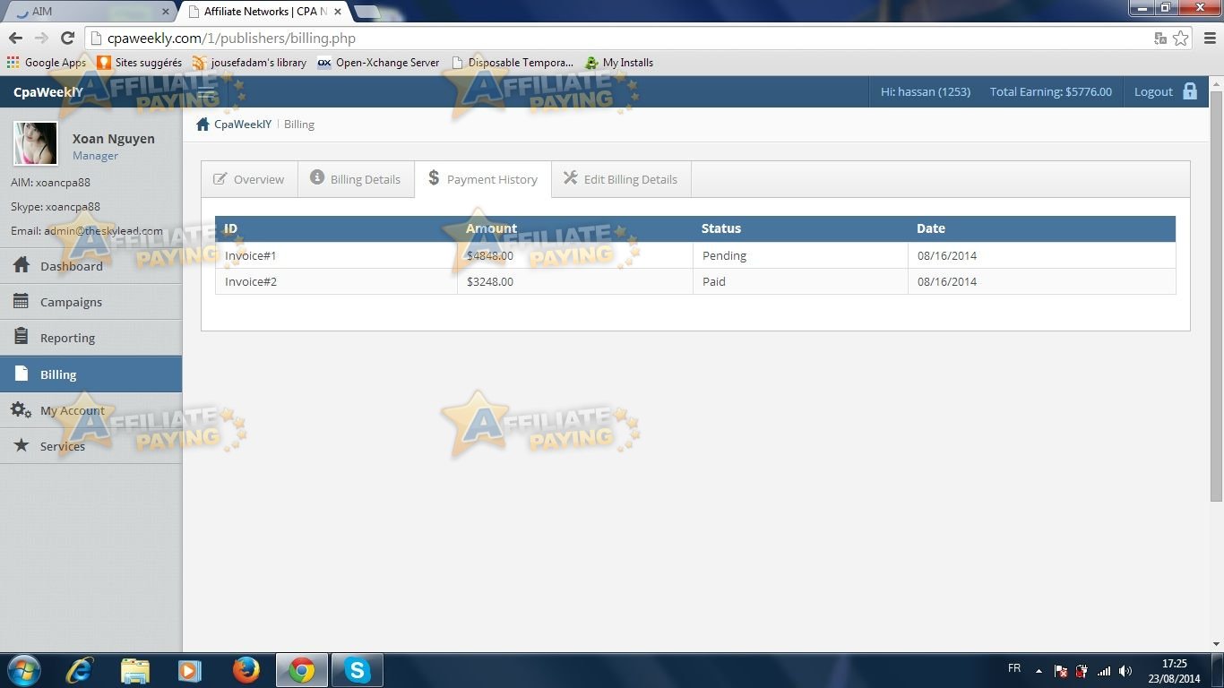The image size is (1224, 688).
Task: Open the Windows Start button
Action: [22, 670]
